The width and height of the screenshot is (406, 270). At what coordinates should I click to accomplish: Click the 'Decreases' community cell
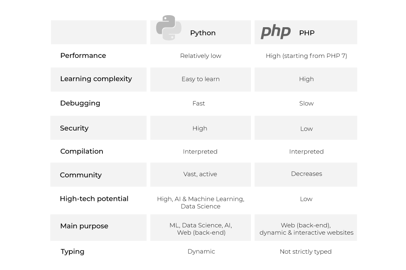[307, 174]
